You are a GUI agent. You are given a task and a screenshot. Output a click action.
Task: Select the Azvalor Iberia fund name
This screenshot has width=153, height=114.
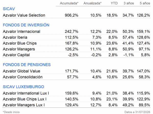[x=15, y=37]
